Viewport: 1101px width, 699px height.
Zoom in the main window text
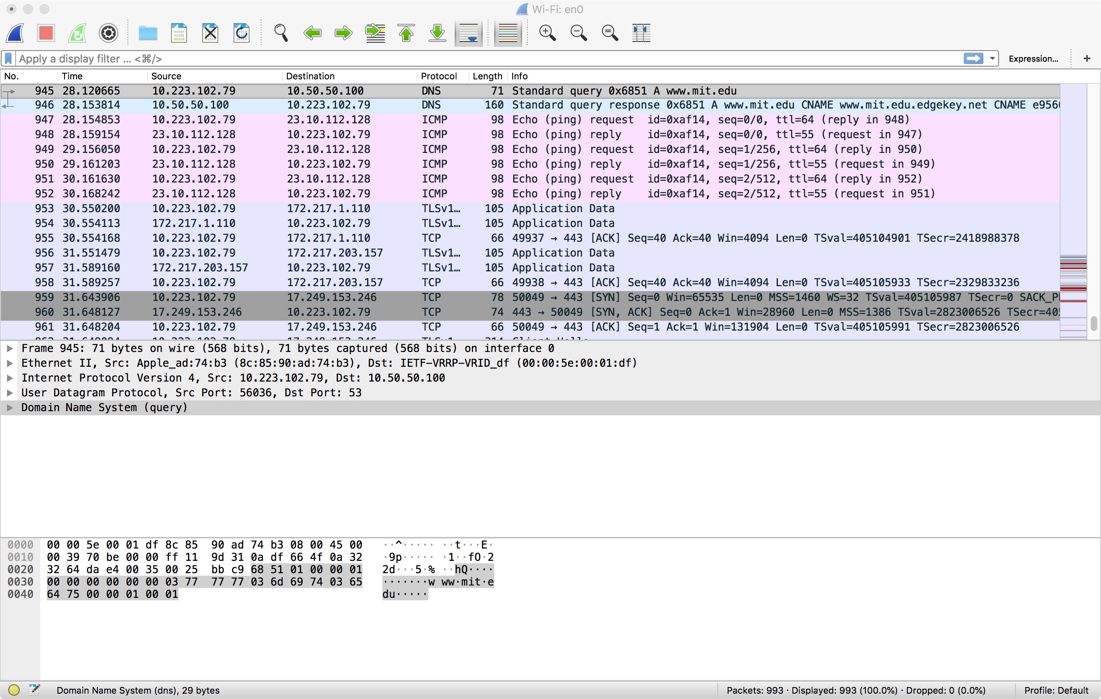pos(547,33)
